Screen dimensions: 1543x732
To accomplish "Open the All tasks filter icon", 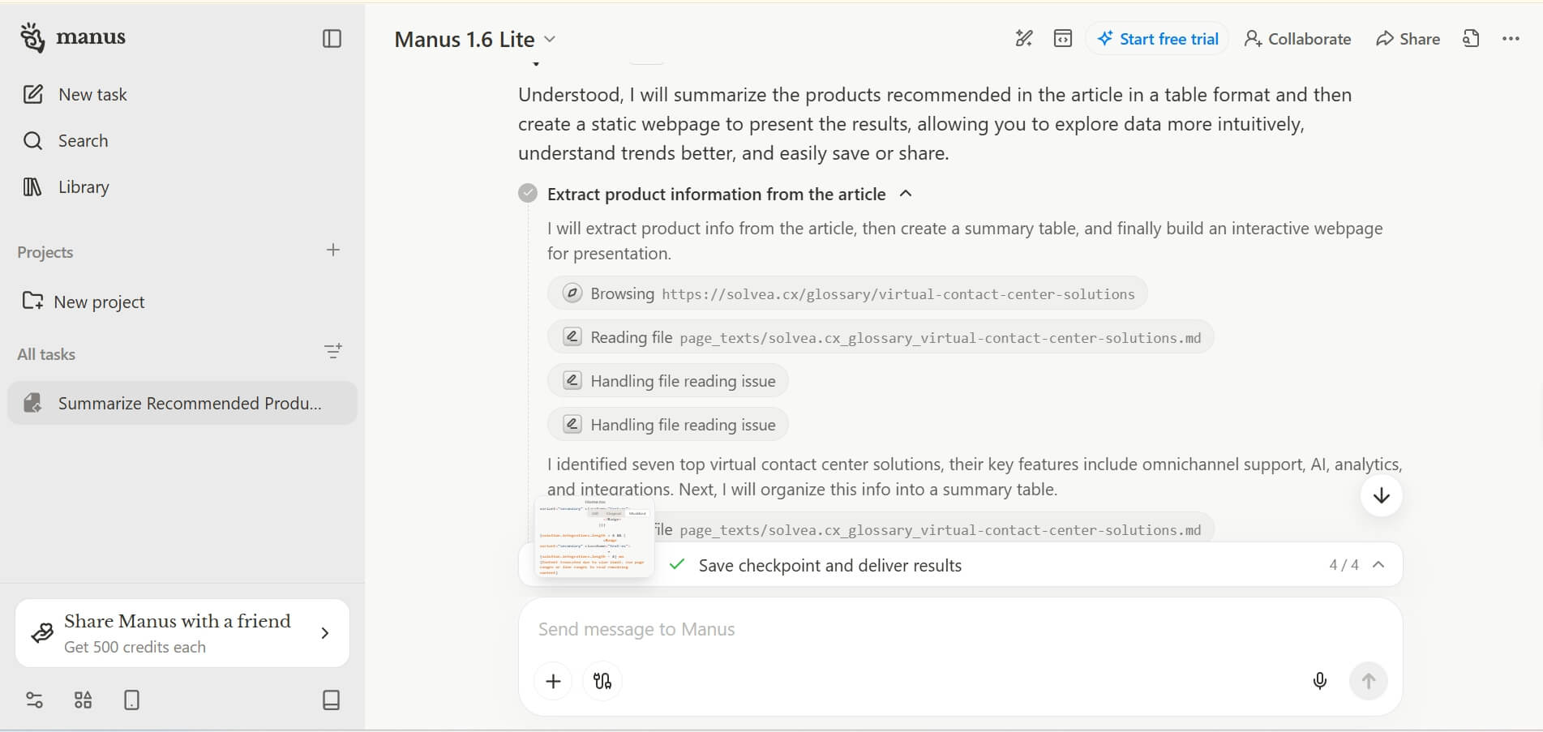I will [334, 351].
